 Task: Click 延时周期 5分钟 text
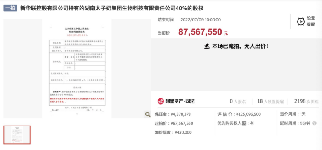(x=296, y=123)
